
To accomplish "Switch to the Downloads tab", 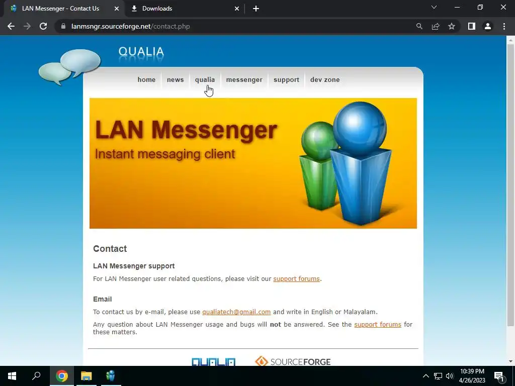I will [x=185, y=9].
